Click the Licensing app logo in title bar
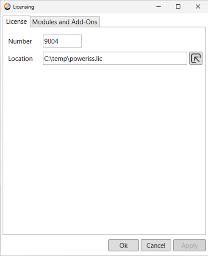208x256 pixels. [x=7, y=7]
